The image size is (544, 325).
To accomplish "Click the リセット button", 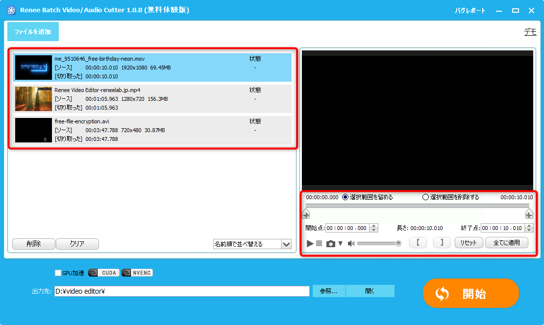I will pos(469,243).
